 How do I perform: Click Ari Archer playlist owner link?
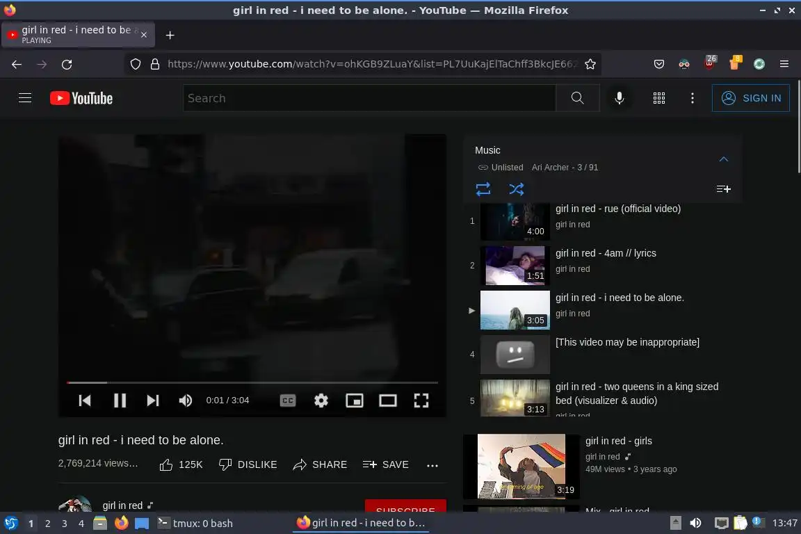pos(550,168)
